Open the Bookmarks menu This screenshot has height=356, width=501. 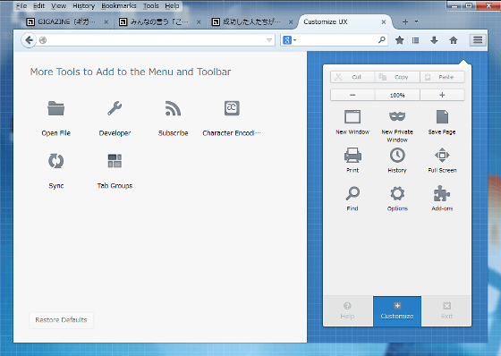click(119, 5)
